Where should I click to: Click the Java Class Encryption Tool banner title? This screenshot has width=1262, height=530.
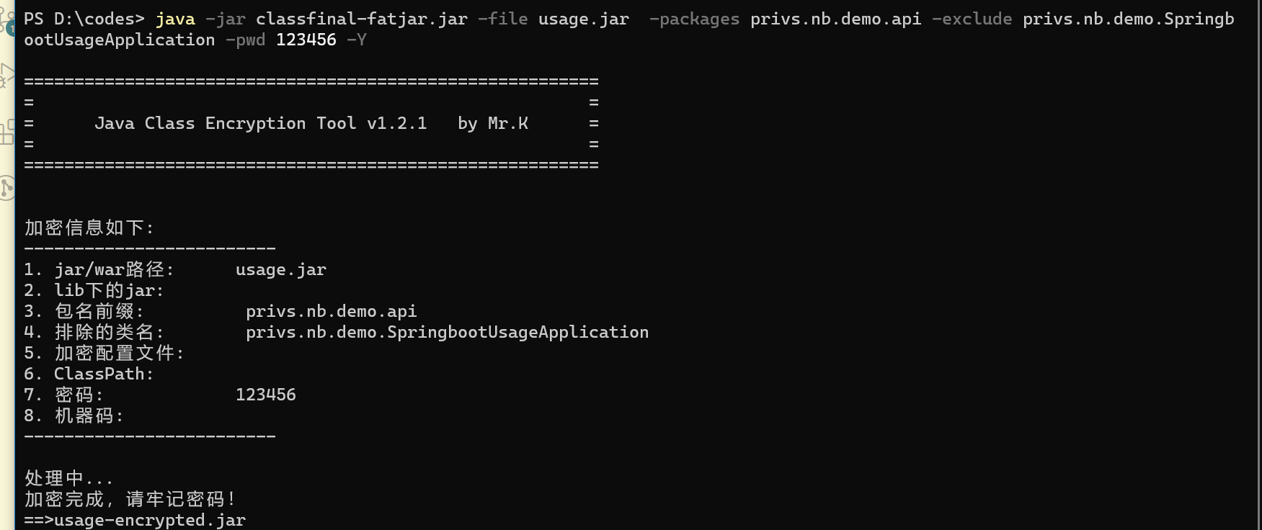[260, 123]
